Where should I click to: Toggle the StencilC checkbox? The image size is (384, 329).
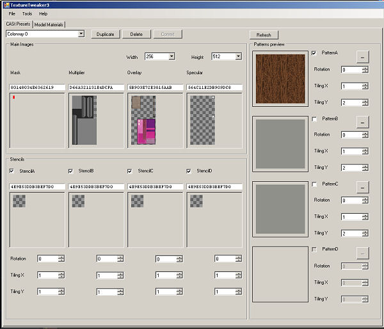click(131, 171)
